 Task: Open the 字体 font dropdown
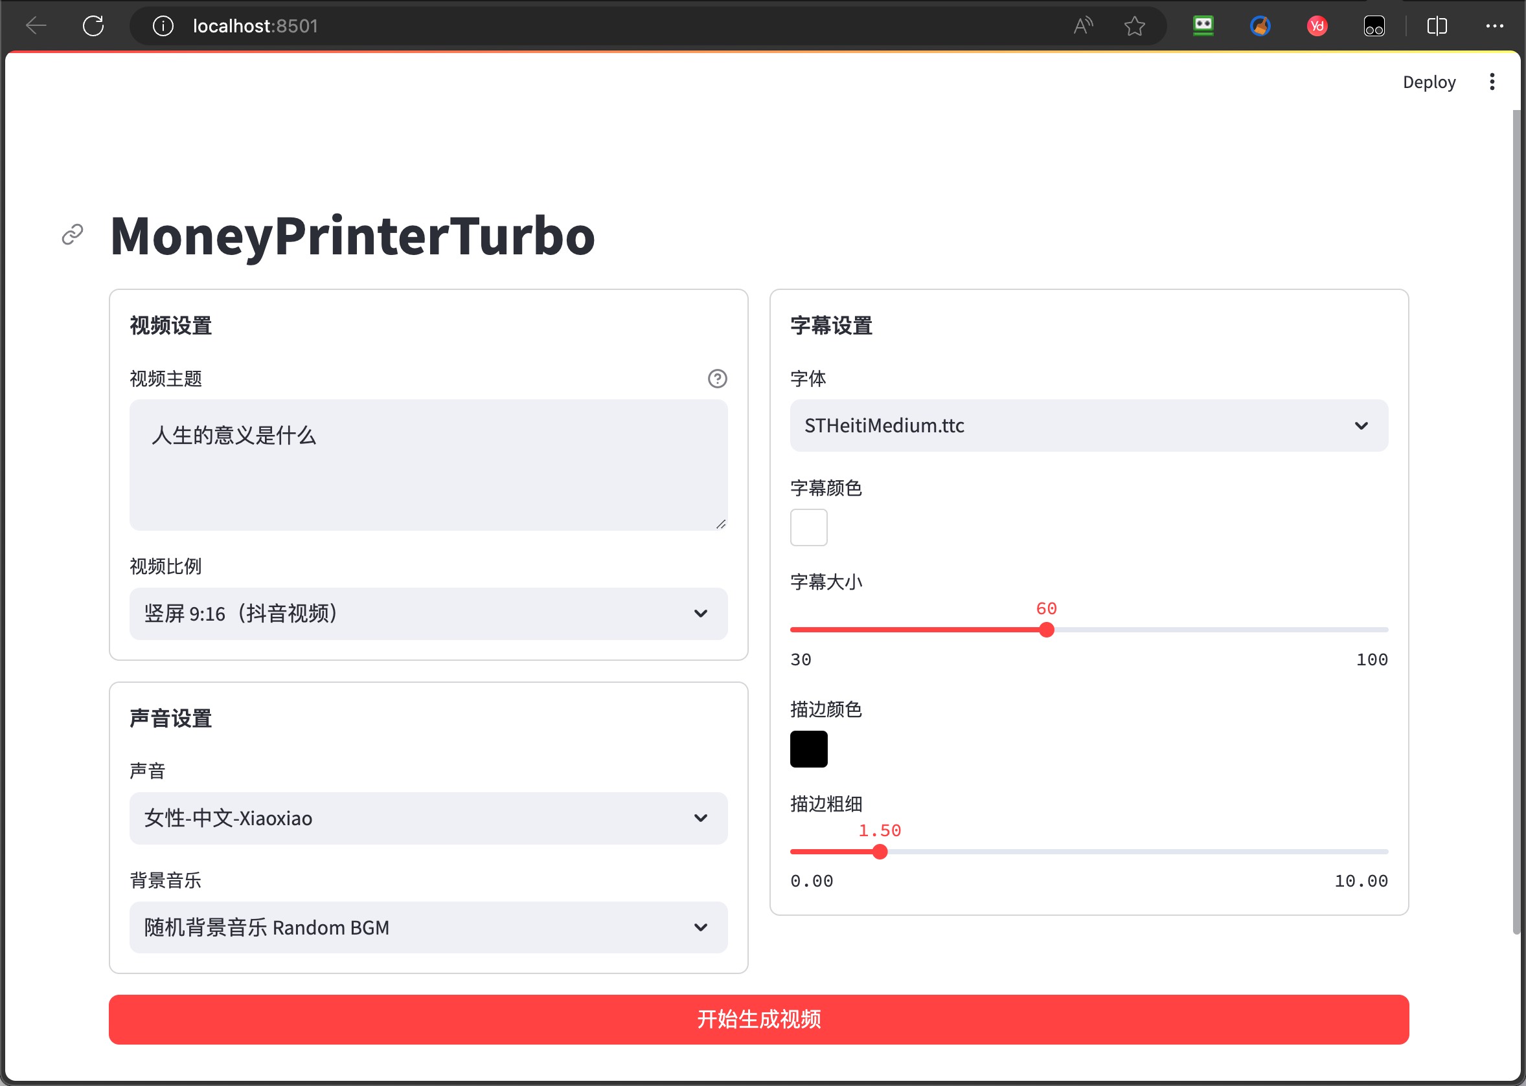(1088, 425)
